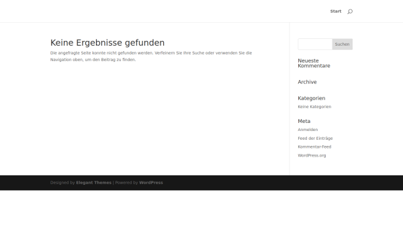Screen dimensions: 403x252
Task: Go to the Start menu item
Action: (336, 11)
